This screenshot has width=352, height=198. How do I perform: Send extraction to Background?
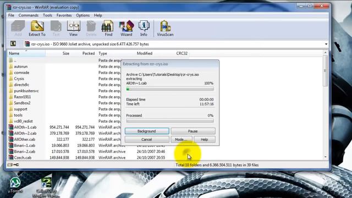[147, 131]
